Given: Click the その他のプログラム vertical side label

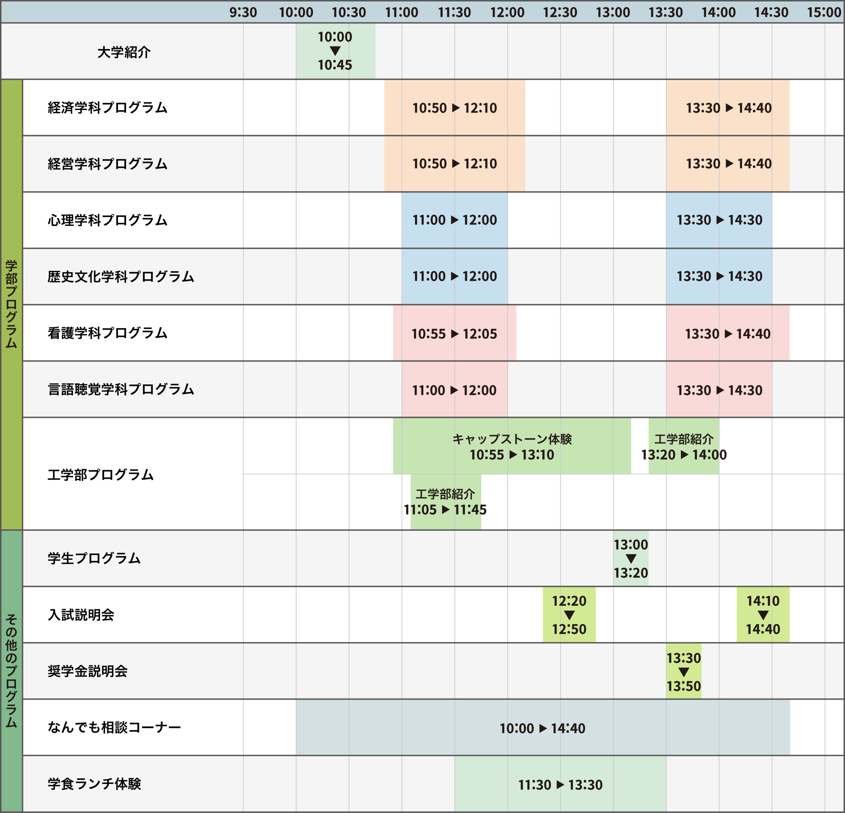Looking at the screenshot, I should [12, 671].
